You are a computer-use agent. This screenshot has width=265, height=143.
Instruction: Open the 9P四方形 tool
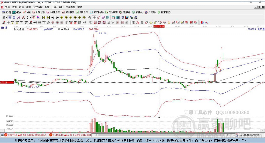point(53,12)
